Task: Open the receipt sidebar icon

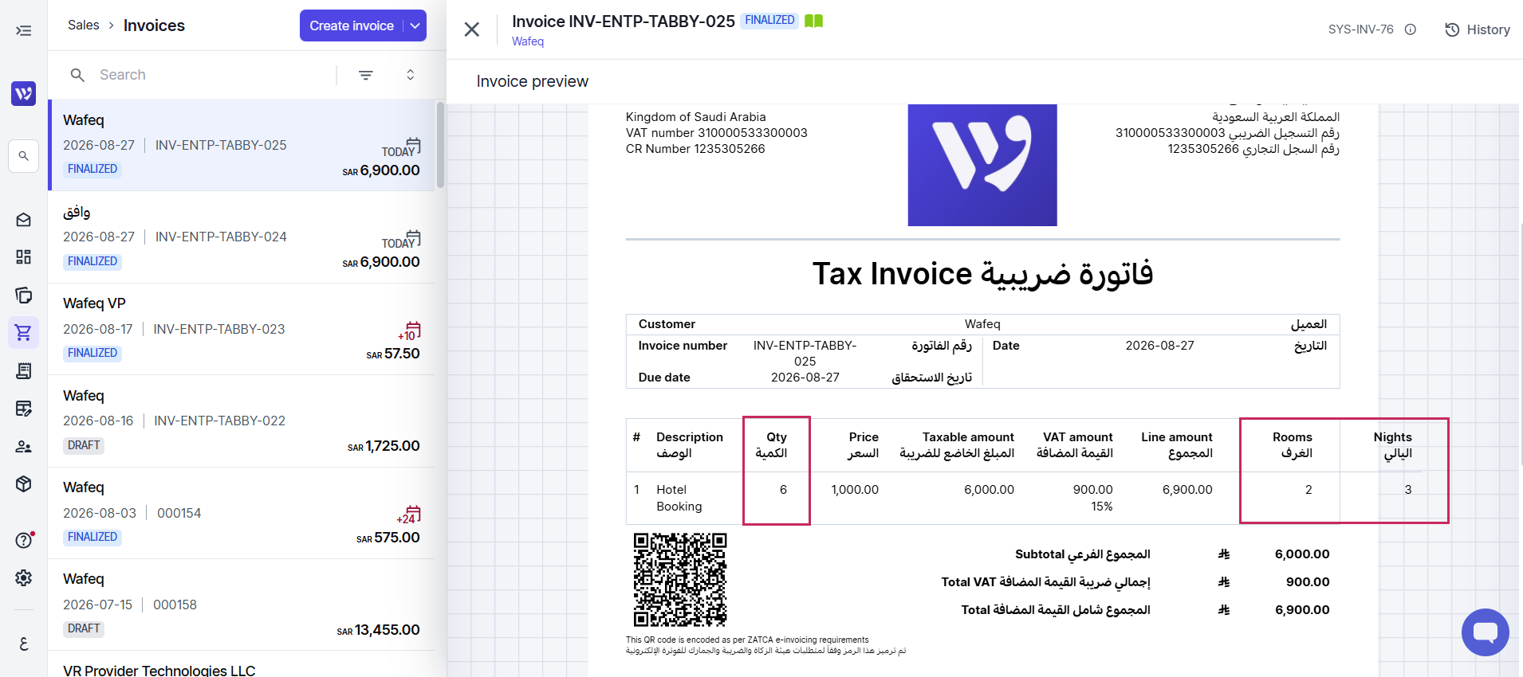Action: coord(24,370)
